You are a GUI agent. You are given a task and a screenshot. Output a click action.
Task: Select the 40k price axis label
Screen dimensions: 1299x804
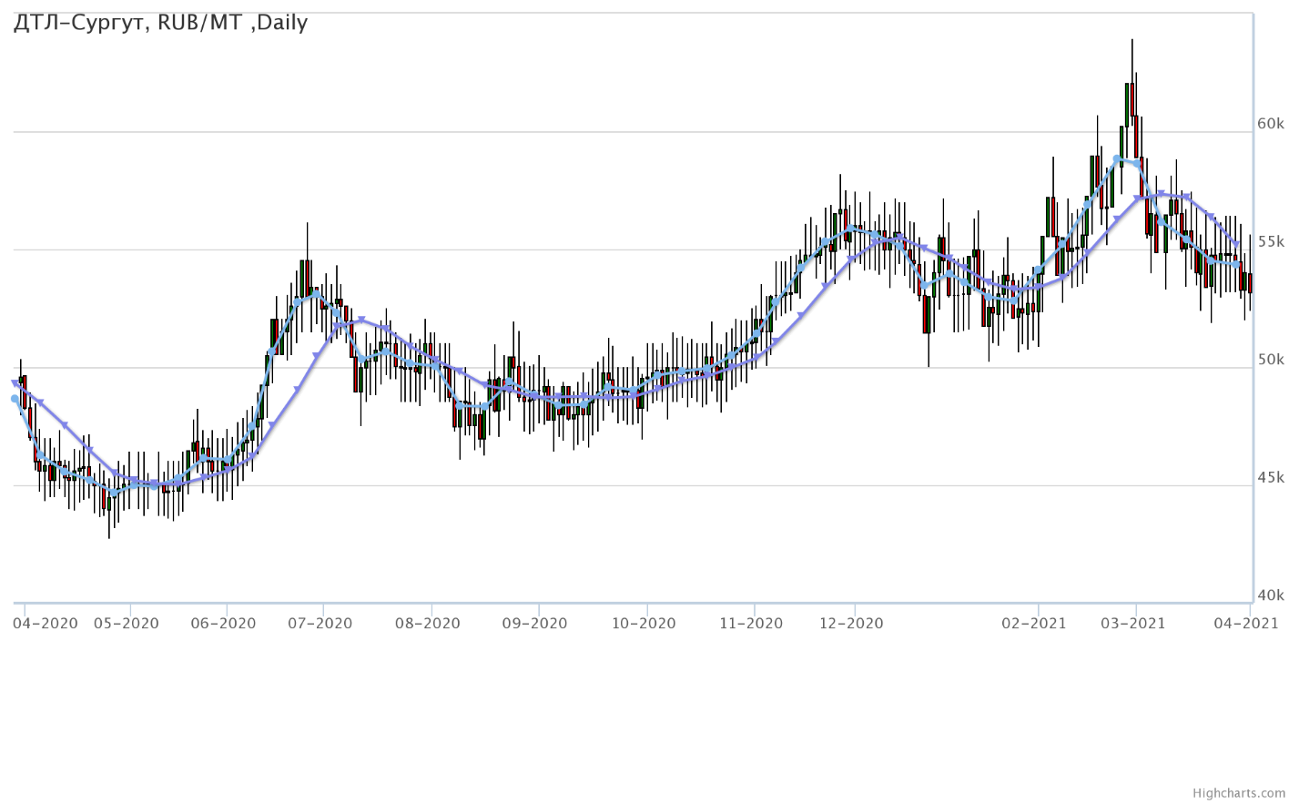1270,595
